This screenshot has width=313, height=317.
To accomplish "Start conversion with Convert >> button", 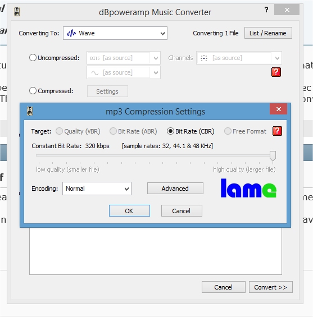I will tap(270, 287).
